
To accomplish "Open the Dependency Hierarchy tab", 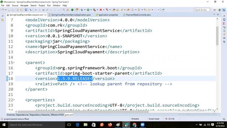I will [40, 115].
